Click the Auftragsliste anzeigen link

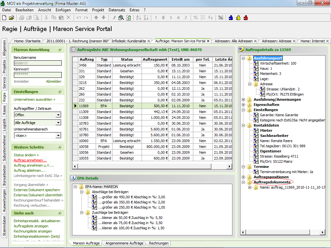coord(31,226)
